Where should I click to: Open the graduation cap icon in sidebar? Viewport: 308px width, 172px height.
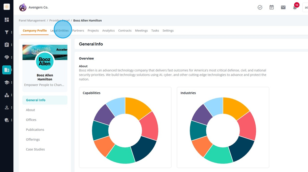pyautogui.click(x=7, y=82)
